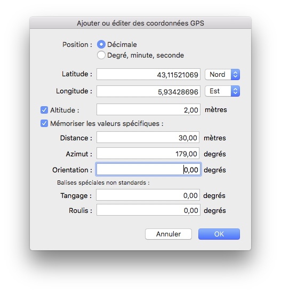Screen dimensions: 281x293
Task: Click the Balises spéciales non standards label
Action: tap(103, 183)
